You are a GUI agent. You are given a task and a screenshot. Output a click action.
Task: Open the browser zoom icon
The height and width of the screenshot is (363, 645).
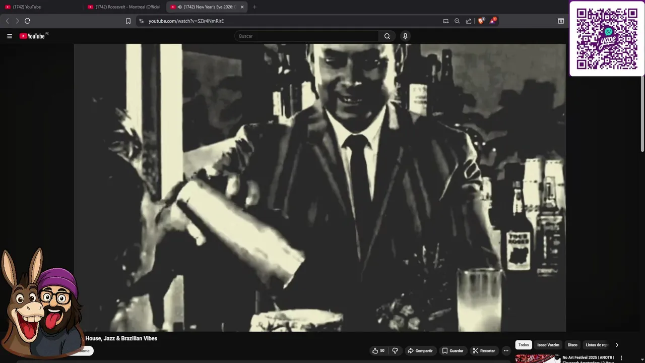coord(457,21)
